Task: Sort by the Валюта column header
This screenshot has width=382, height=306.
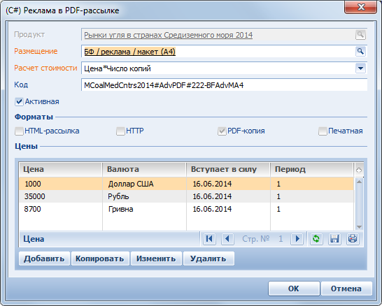Action: pos(144,169)
